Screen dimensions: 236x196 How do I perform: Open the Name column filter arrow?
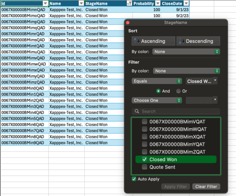81,3
